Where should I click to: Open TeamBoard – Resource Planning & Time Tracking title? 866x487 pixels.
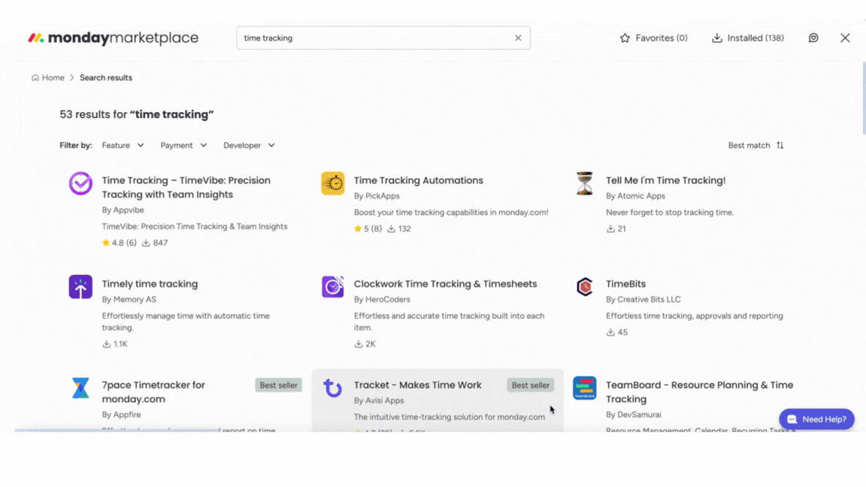(x=700, y=392)
